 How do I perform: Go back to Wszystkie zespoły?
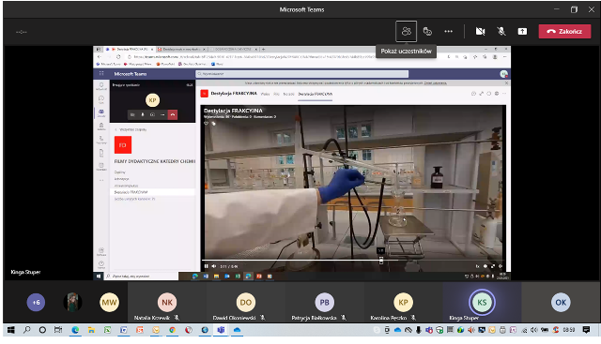pyautogui.click(x=131, y=129)
